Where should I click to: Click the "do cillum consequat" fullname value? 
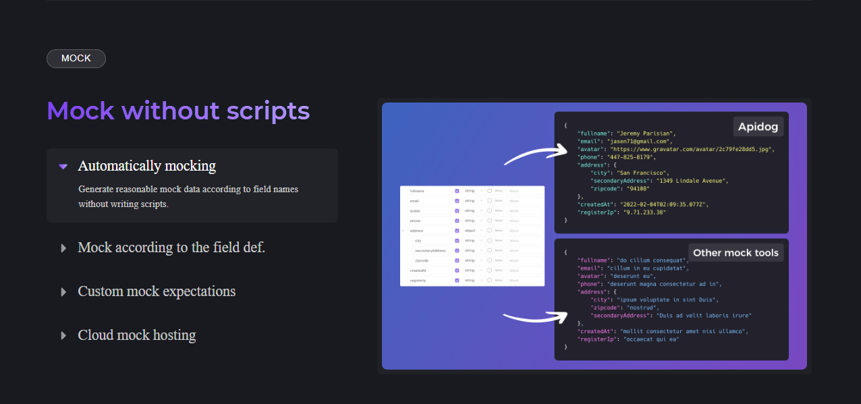651,260
